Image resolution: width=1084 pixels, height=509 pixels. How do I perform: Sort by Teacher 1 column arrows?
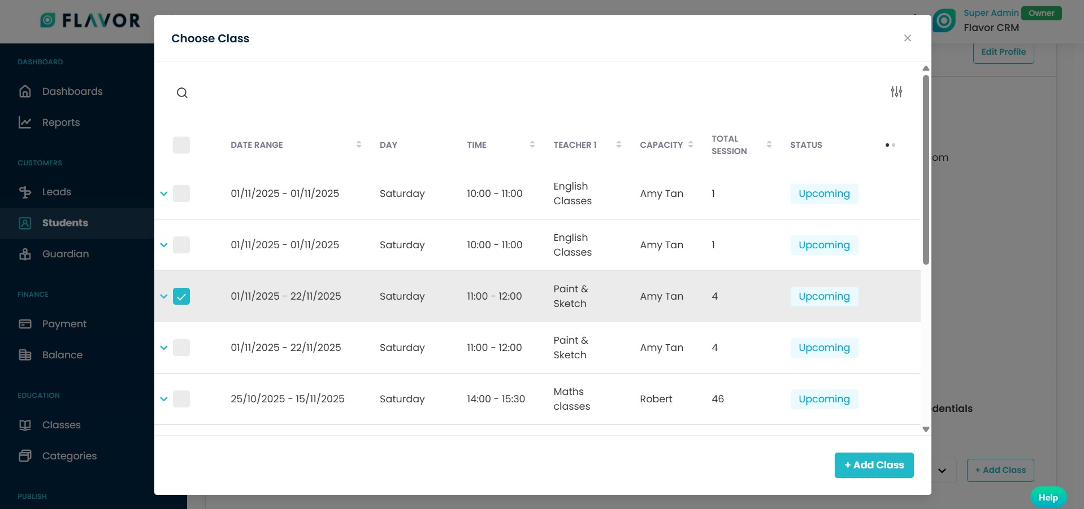pyautogui.click(x=619, y=145)
